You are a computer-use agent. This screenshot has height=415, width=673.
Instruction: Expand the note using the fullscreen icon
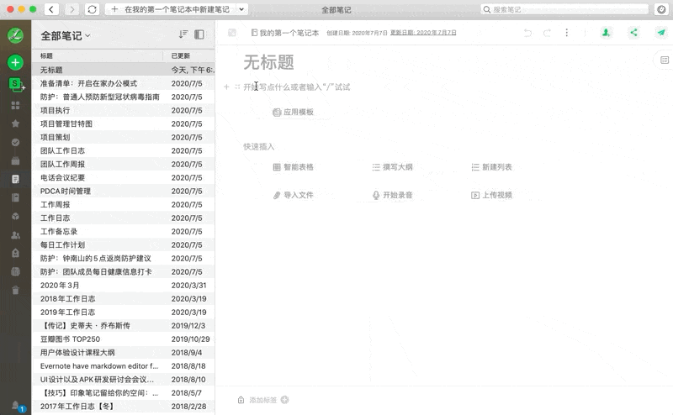[232, 33]
